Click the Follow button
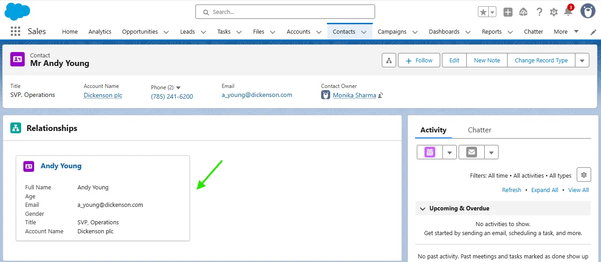Image resolution: width=601 pixels, height=262 pixels. pyautogui.click(x=419, y=60)
